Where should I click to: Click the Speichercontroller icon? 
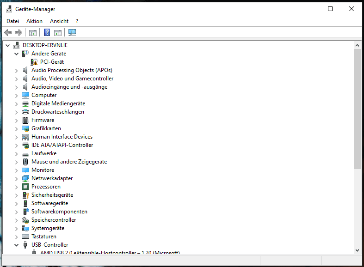point(25,220)
